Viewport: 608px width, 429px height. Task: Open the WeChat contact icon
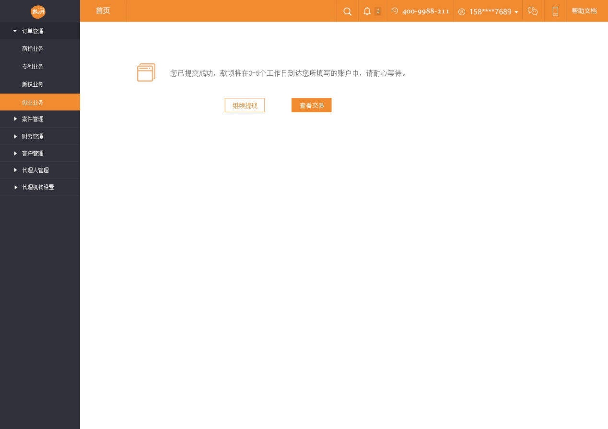(533, 11)
